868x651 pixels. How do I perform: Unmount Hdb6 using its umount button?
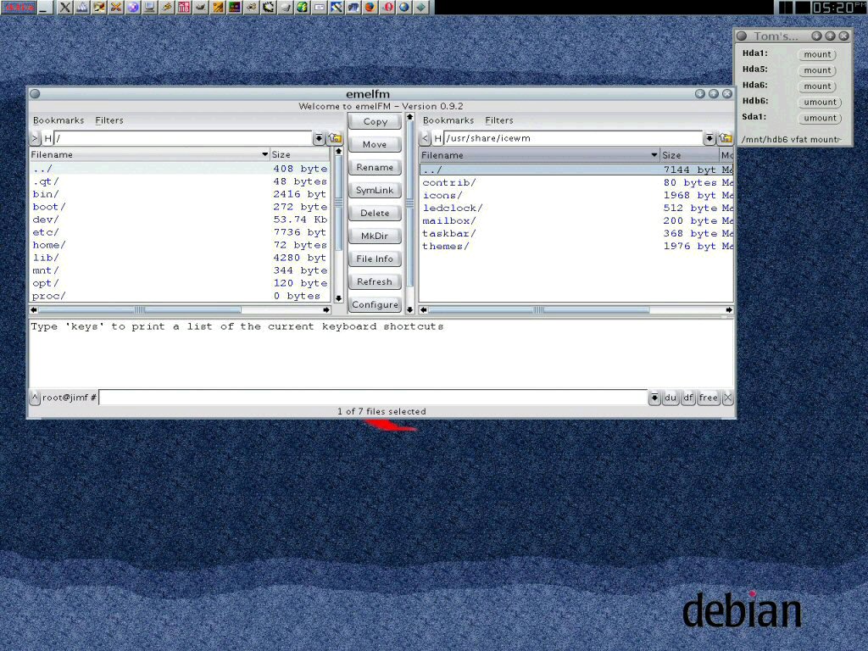click(819, 102)
